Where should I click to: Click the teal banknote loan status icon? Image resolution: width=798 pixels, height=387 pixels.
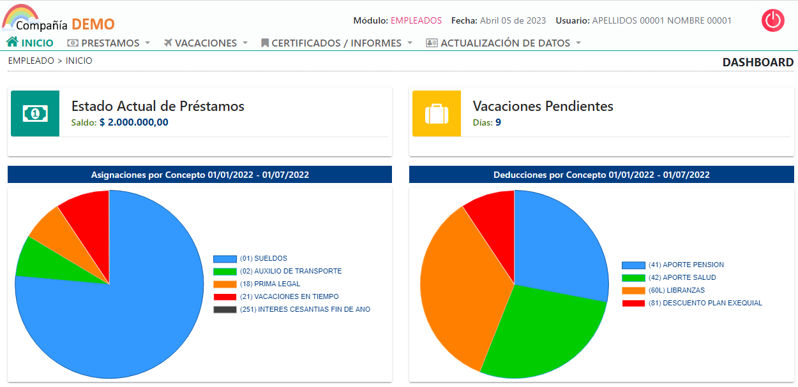pos(35,113)
